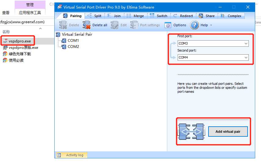Viewport: 261px width, 166px height.
Task: Click the Switch tab icon
Action: [152, 16]
